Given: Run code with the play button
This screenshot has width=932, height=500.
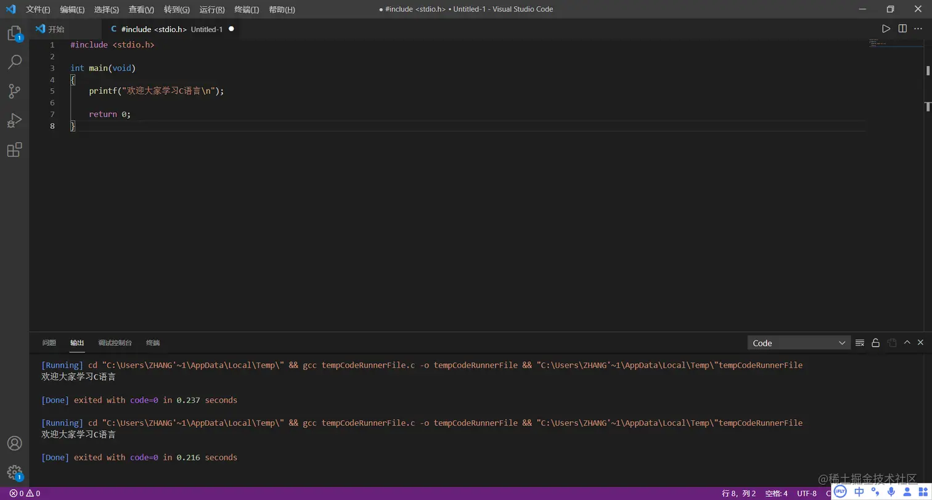Looking at the screenshot, I should (x=886, y=29).
